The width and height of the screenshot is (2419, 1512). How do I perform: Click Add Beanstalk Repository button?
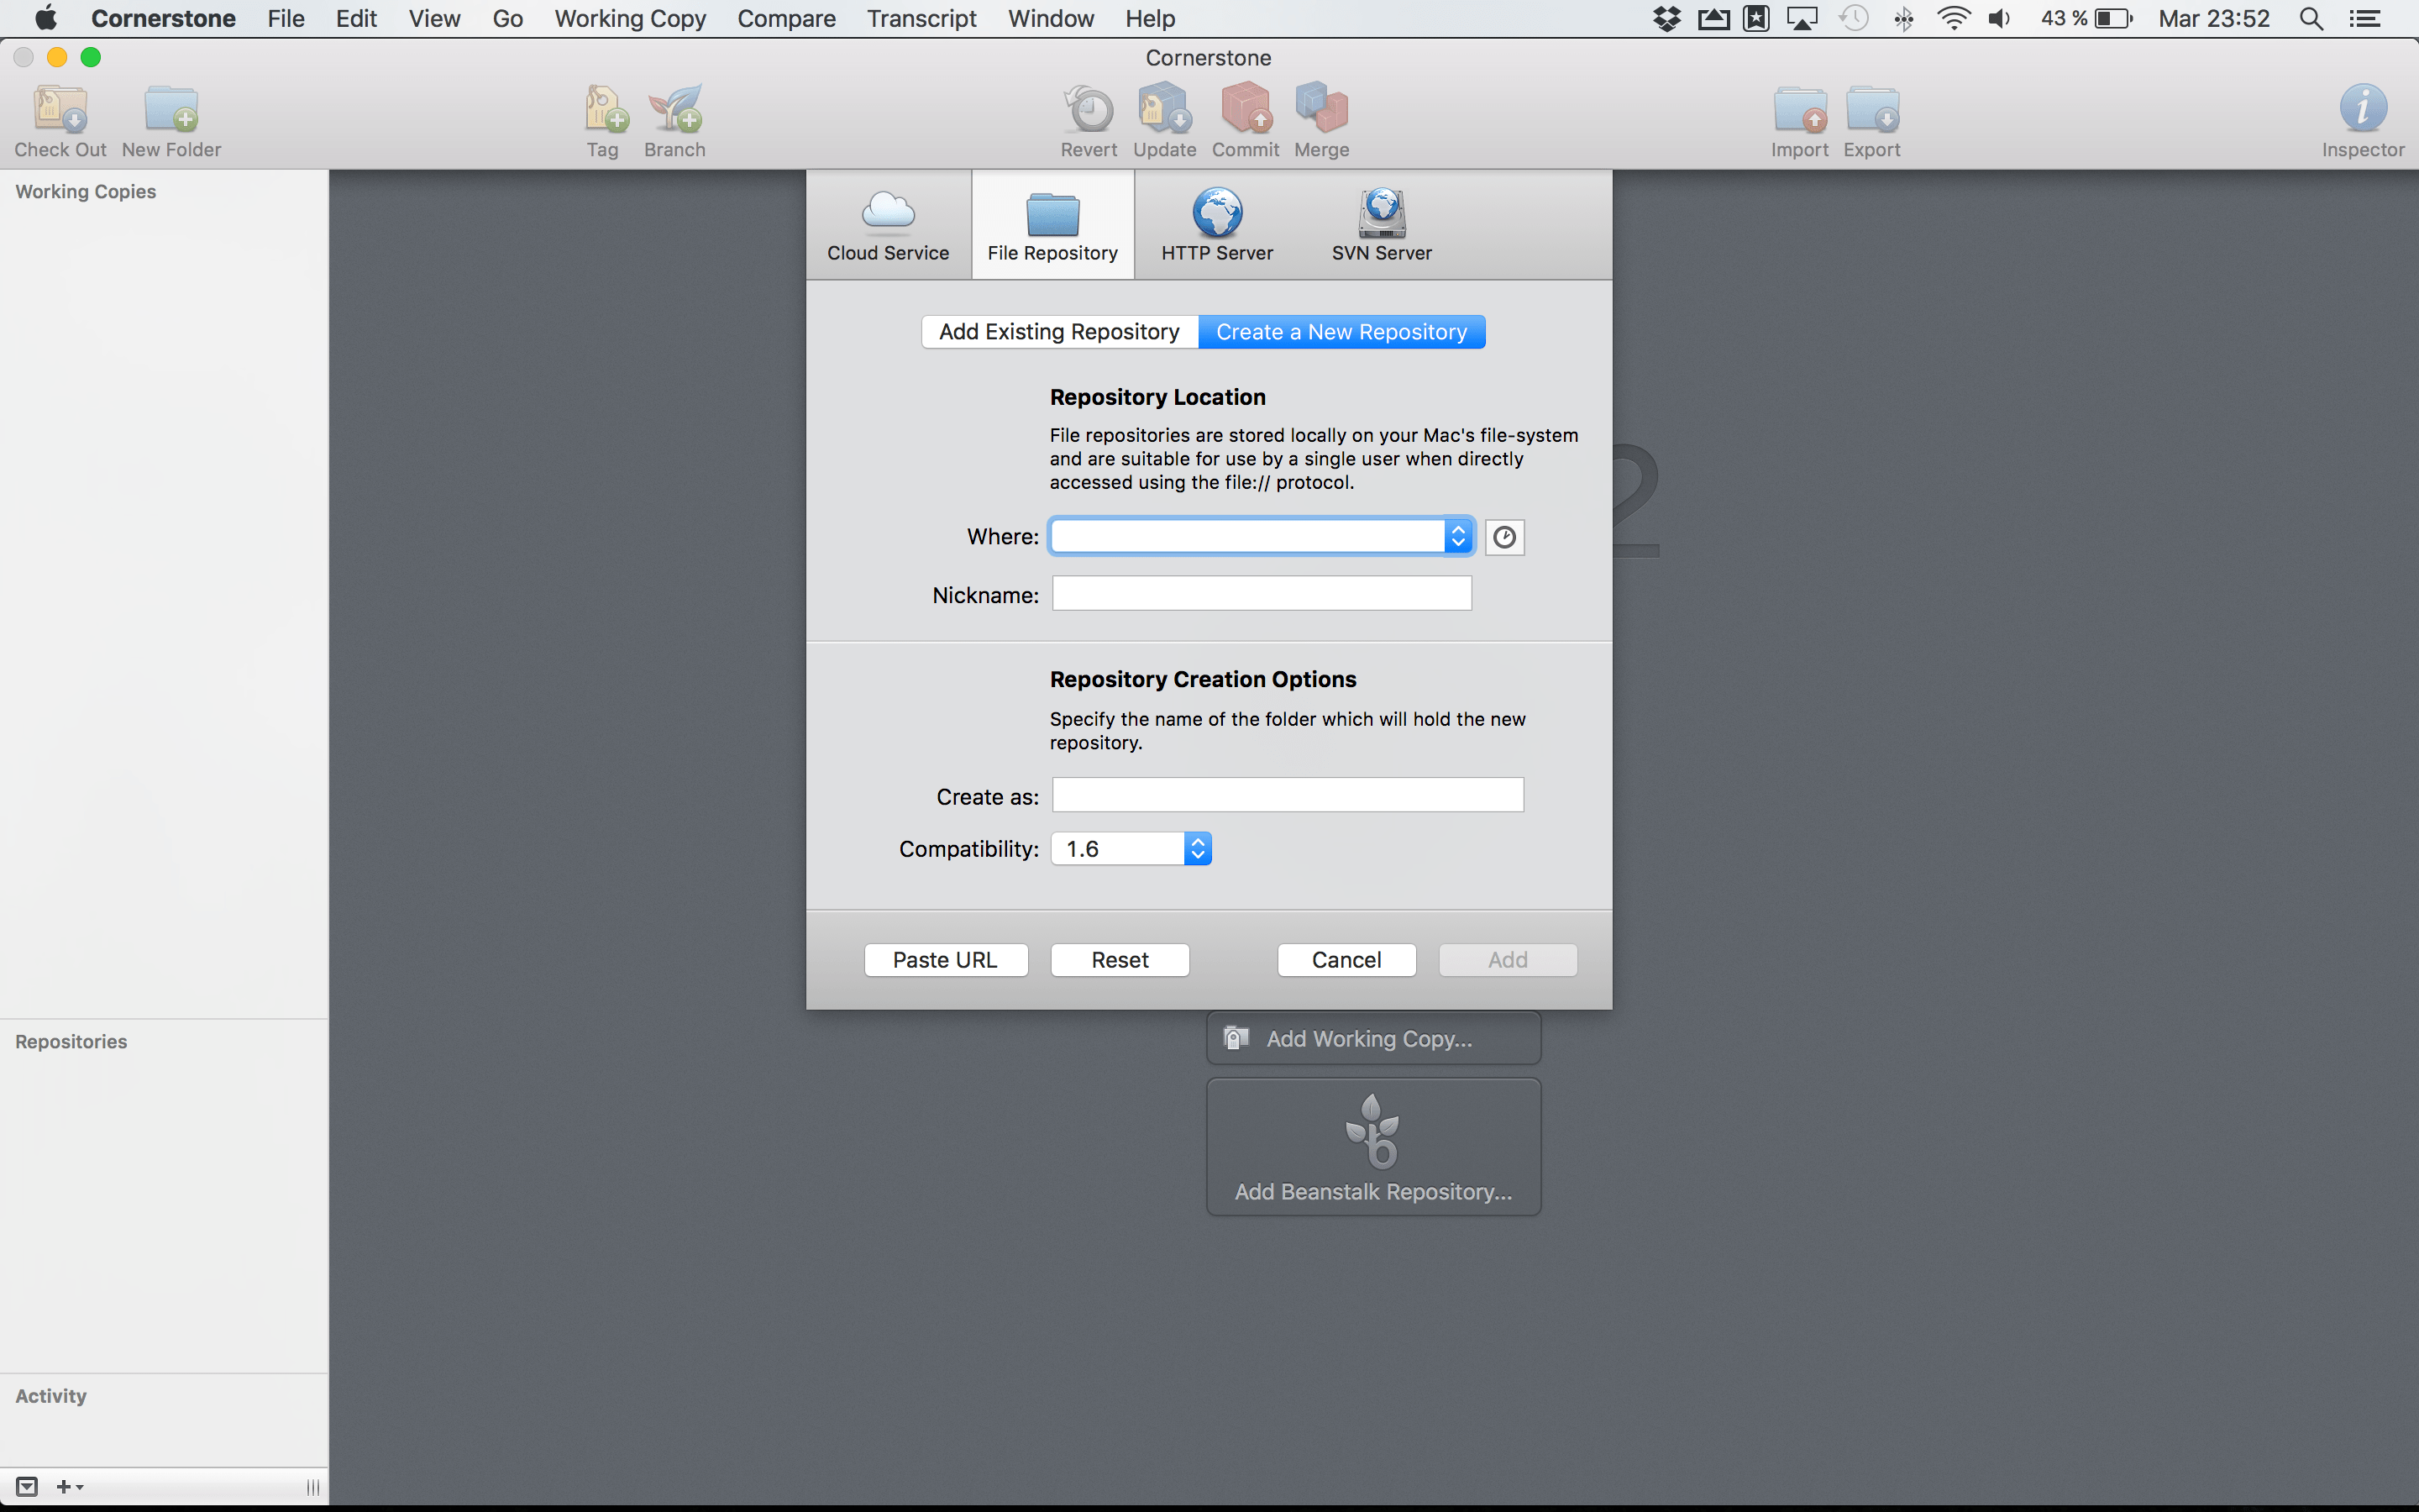[x=1373, y=1147]
